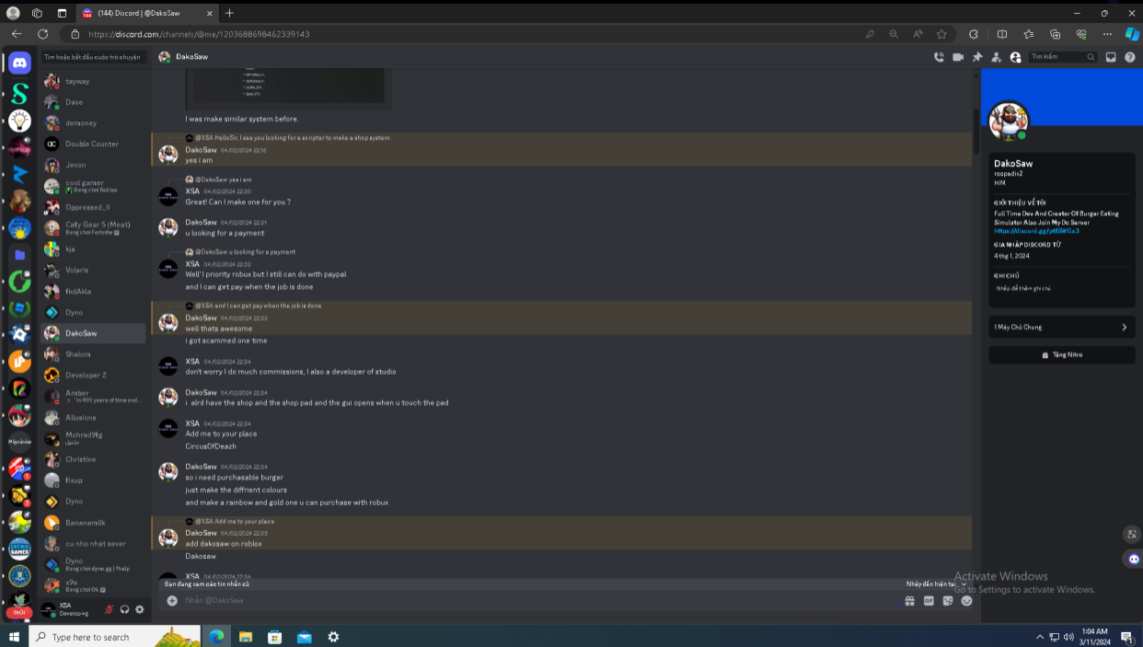1143x647 pixels.
Task: Open Discord home direct messages button
Action: (x=19, y=63)
